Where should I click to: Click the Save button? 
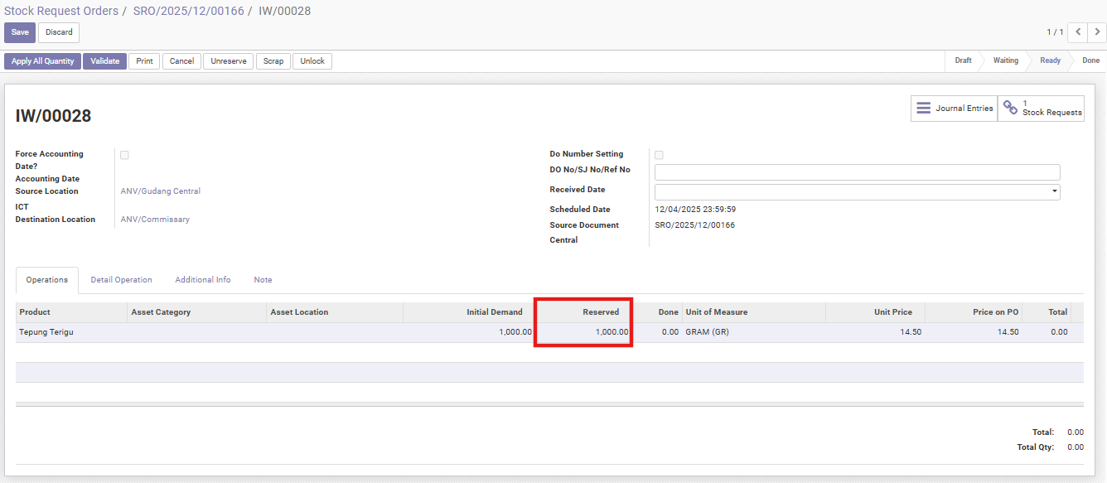(20, 32)
